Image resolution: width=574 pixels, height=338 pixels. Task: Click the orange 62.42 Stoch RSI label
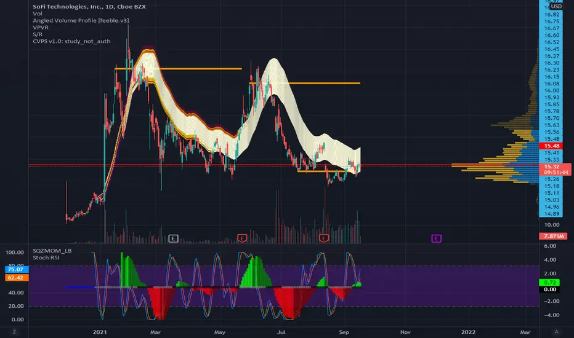[16, 278]
